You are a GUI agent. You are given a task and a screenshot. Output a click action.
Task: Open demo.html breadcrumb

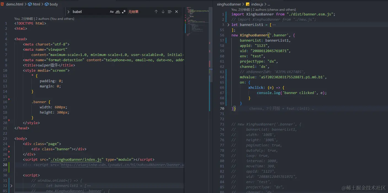point(15,4)
